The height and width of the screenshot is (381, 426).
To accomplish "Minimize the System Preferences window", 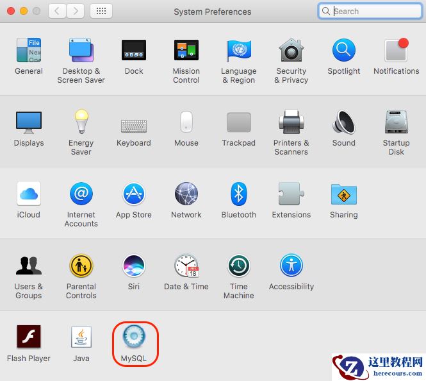I will [x=24, y=11].
